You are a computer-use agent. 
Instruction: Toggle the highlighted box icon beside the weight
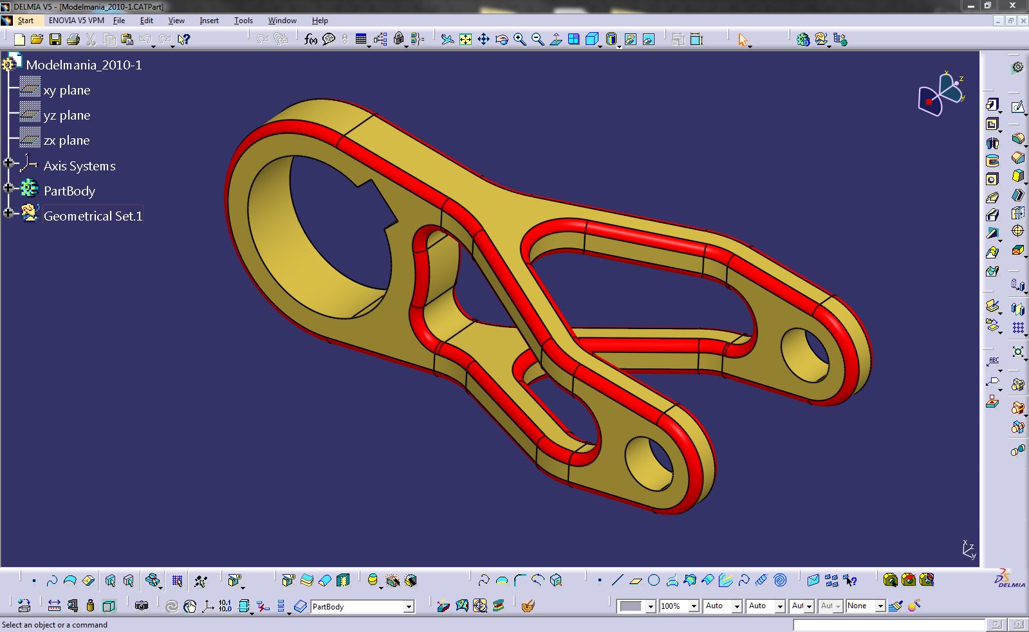pos(109,606)
